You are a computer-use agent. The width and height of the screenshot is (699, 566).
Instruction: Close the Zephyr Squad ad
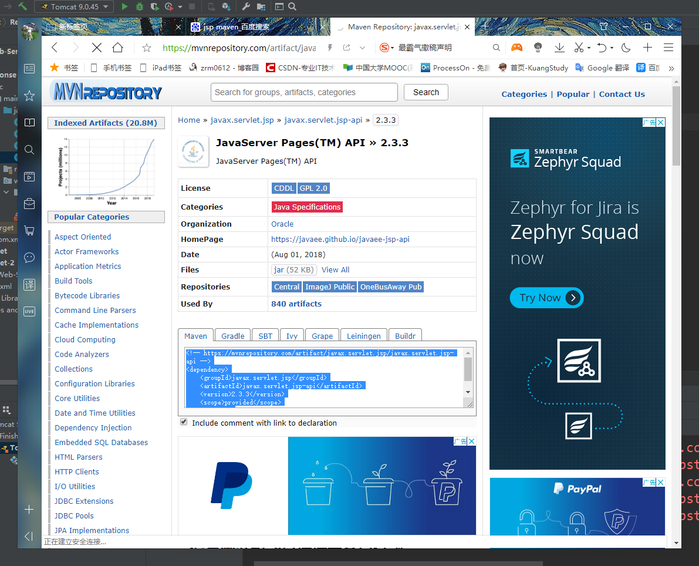click(661, 122)
